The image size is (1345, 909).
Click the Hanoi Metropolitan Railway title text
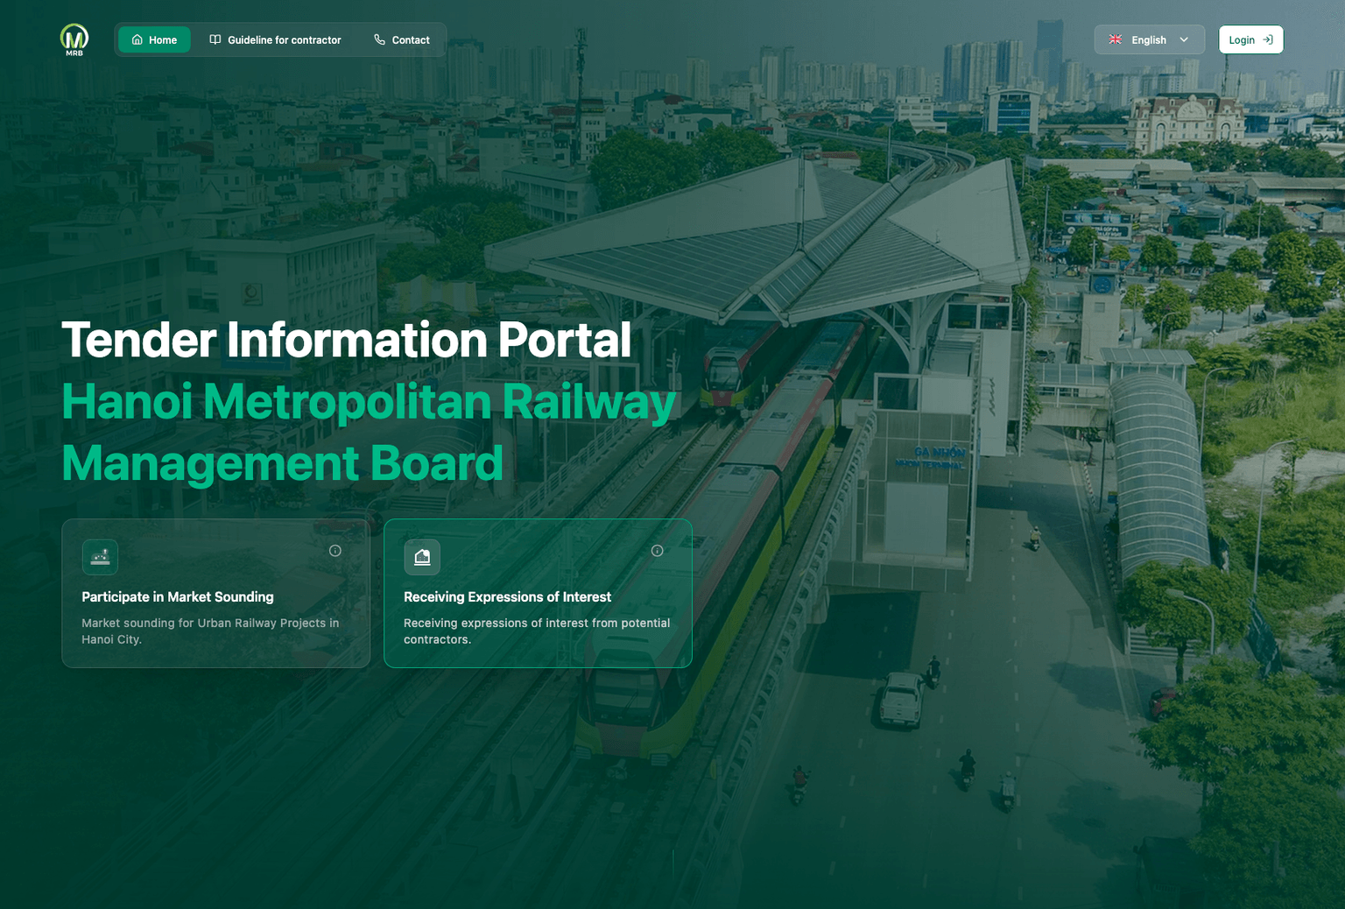369,403
